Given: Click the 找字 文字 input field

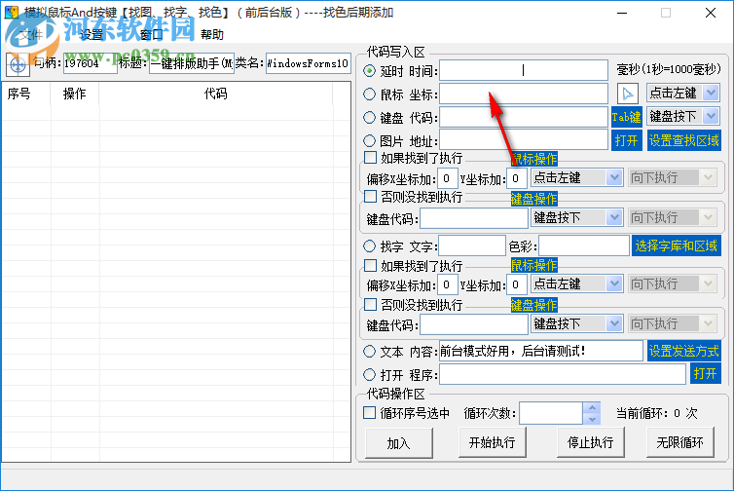Looking at the screenshot, I should (x=472, y=245).
